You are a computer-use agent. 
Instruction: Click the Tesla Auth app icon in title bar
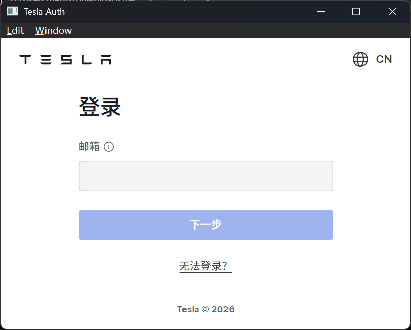click(x=13, y=12)
